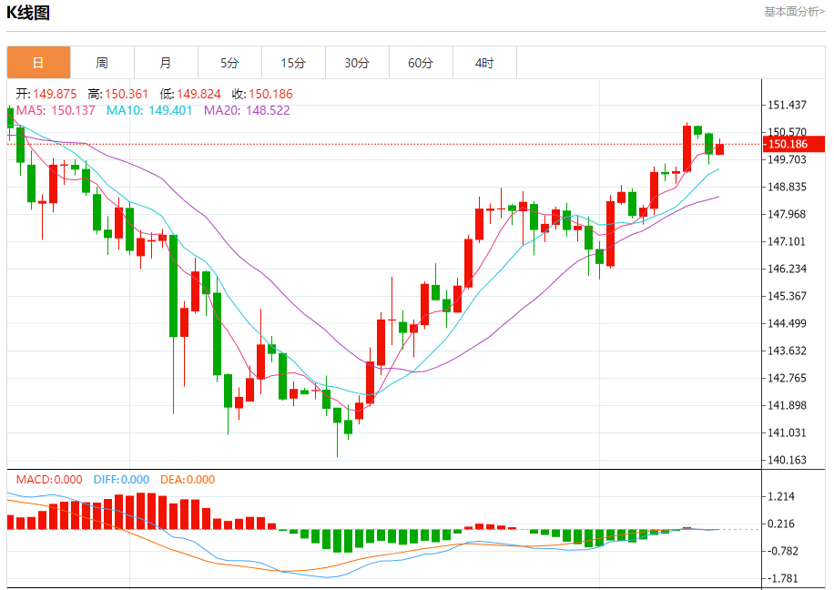The height and width of the screenshot is (590, 834).
Task: Click the 142.765 price axis label
Action: click(x=787, y=378)
